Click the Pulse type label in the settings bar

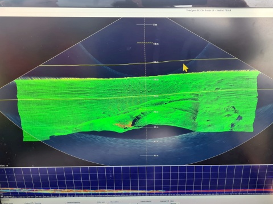pos(101,202)
